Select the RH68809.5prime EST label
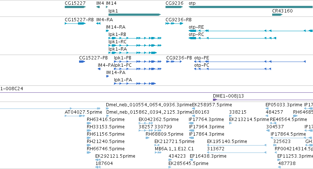This screenshot has width=313, height=169. tap(164, 134)
